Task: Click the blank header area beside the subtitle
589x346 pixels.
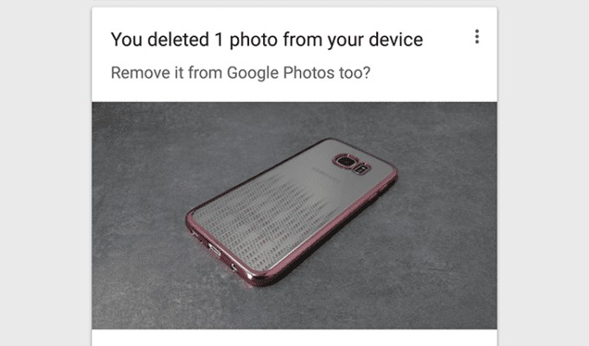Action: click(x=432, y=73)
